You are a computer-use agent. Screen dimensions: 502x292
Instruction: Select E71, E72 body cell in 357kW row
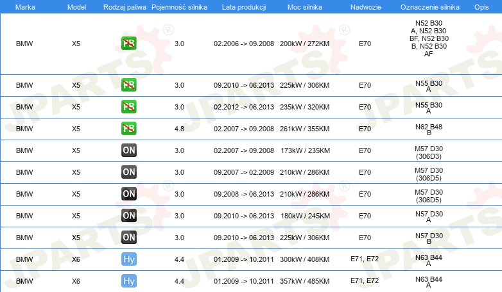(x=365, y=281)
